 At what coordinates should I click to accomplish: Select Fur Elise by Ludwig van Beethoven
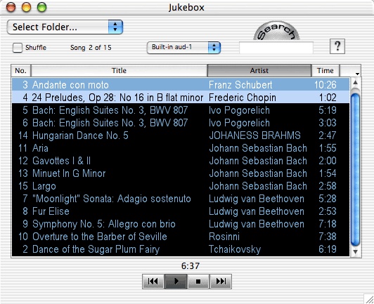pyautogui.click(x=181, y=211)
